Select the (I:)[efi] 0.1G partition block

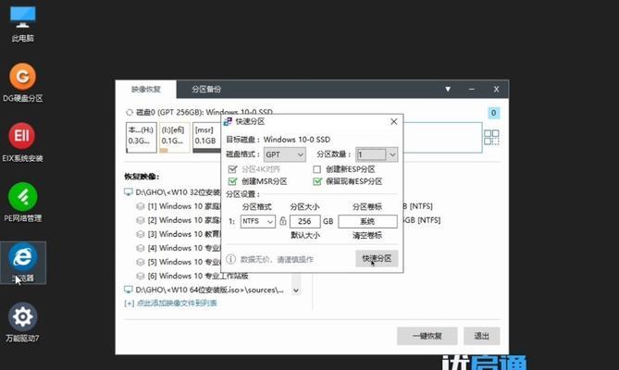coord(175,137)
